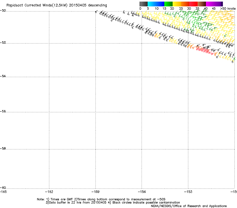Click the NOAA/NESDIS credit line
The width and height of the screenshot is (237, 208).
pyautogui.click(x=189, y=206)
